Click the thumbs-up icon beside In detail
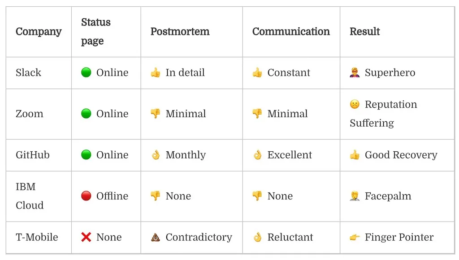This screenshot has width=459, height=260. [x=156, y=72]
